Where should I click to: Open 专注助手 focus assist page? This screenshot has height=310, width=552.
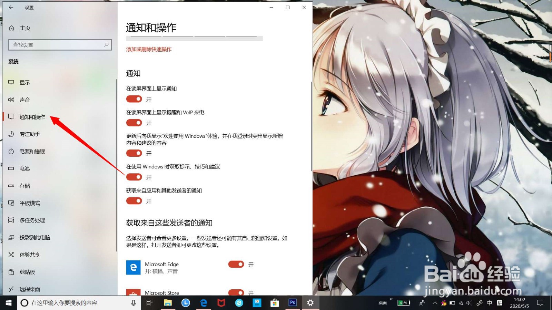(30, 134)
